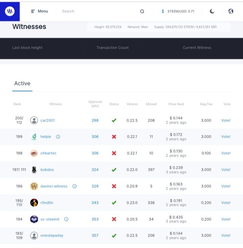The height and width of the screenshot is (248, 243).
Task: Click the onestepaday avatar icon
Action: (x=34, y=235)
